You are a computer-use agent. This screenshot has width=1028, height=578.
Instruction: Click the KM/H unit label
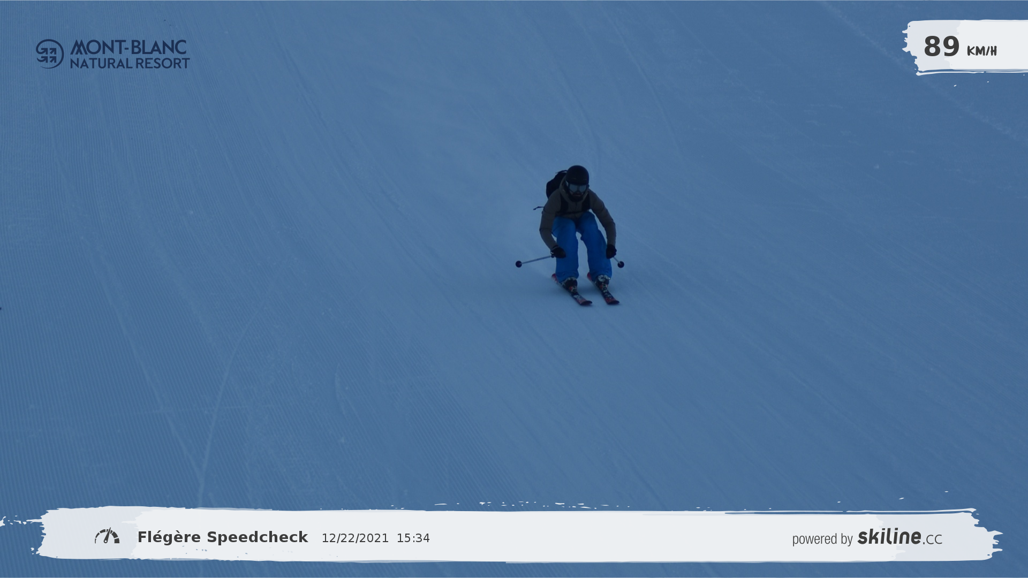(981, 51)
